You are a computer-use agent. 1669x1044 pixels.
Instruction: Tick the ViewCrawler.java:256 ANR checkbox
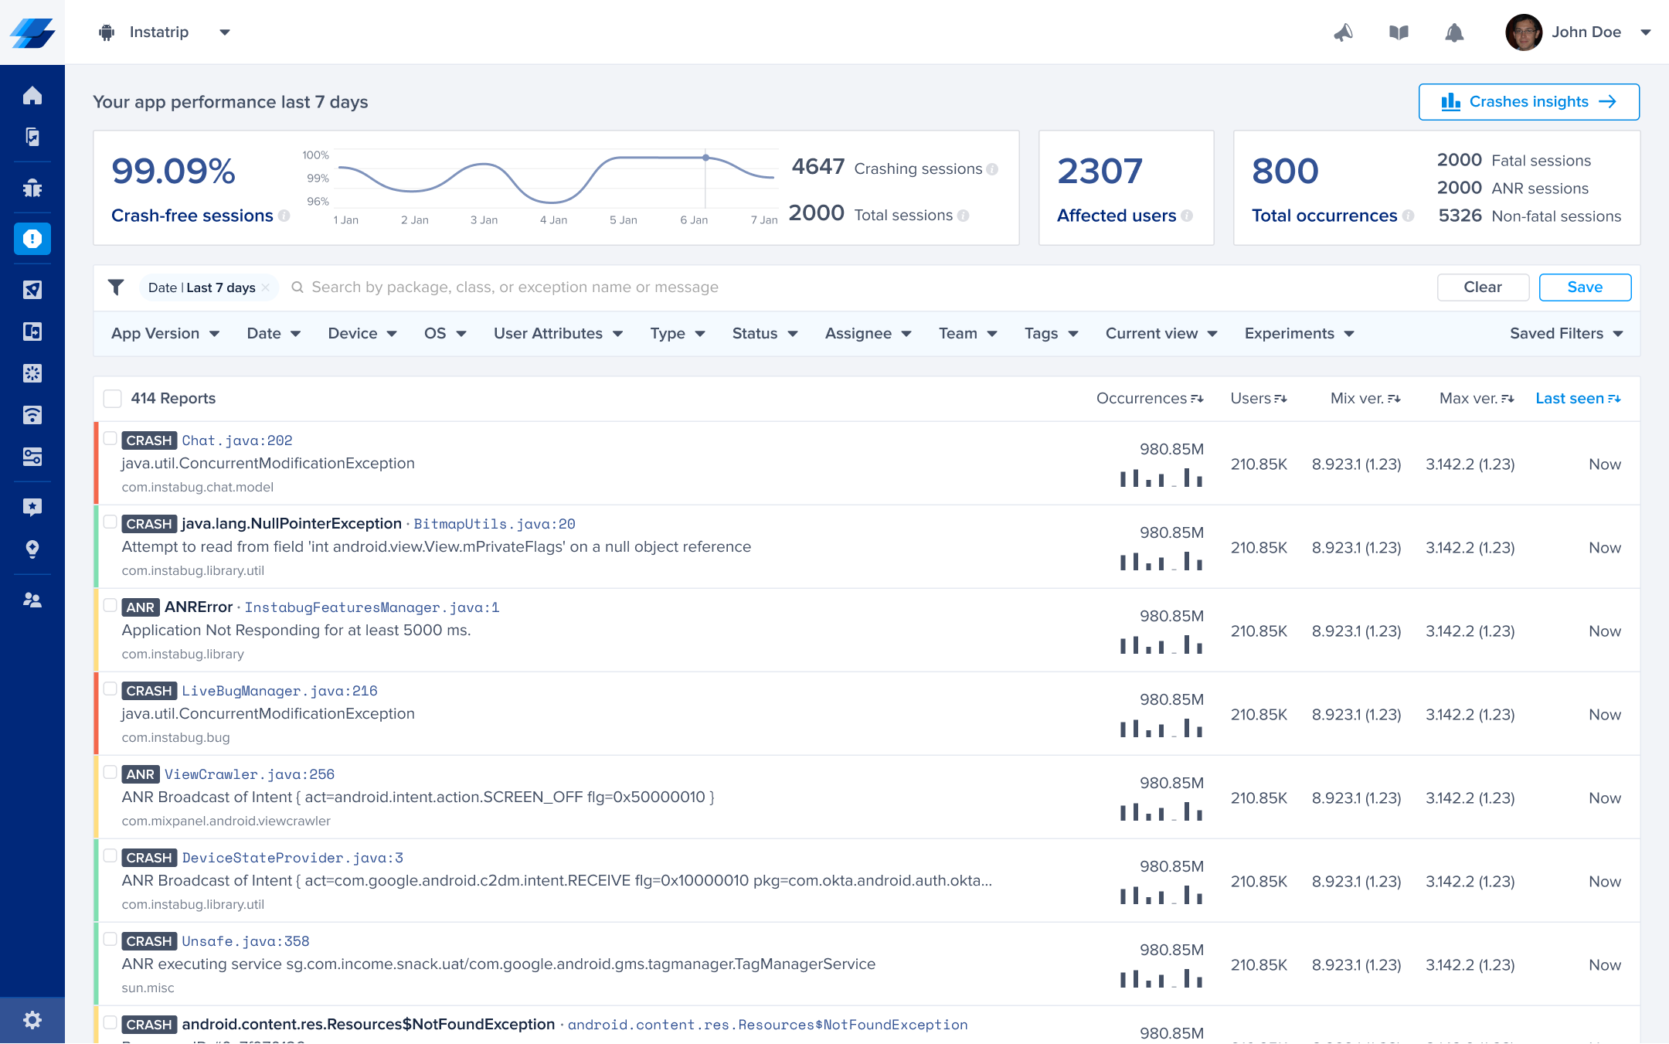pyautogui.click(x=110, y=773)
